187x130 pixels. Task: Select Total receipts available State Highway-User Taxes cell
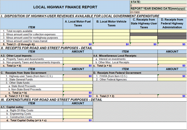(144, 31)
